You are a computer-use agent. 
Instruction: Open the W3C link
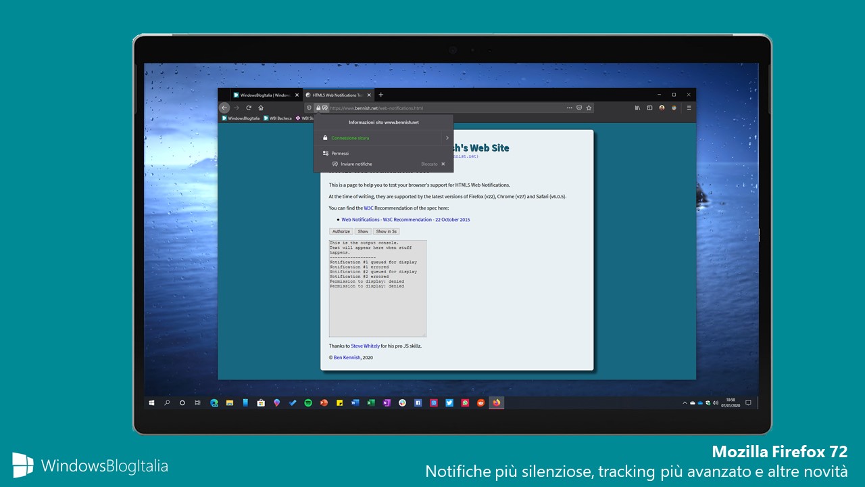pos(368,208)
